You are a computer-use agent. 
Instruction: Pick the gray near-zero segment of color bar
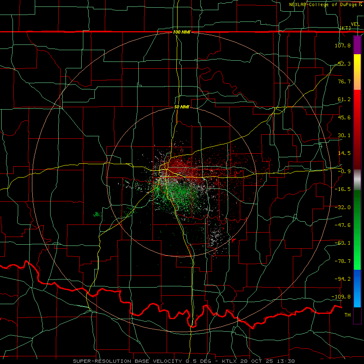357,180
